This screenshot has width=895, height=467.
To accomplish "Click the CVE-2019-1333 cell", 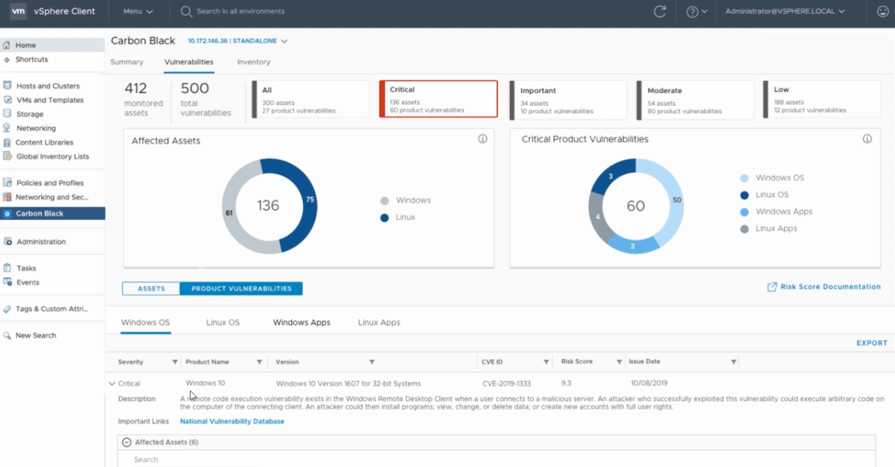I will (x=506, y=384).
